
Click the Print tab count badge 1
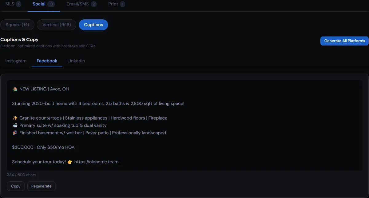(122, 4)
